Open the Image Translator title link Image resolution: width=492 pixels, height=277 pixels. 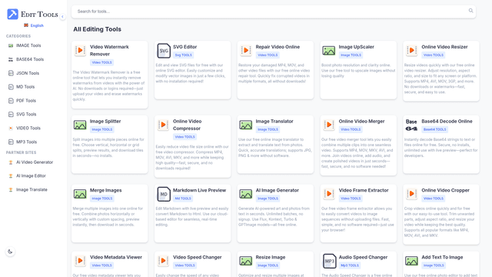click(274, 122)
